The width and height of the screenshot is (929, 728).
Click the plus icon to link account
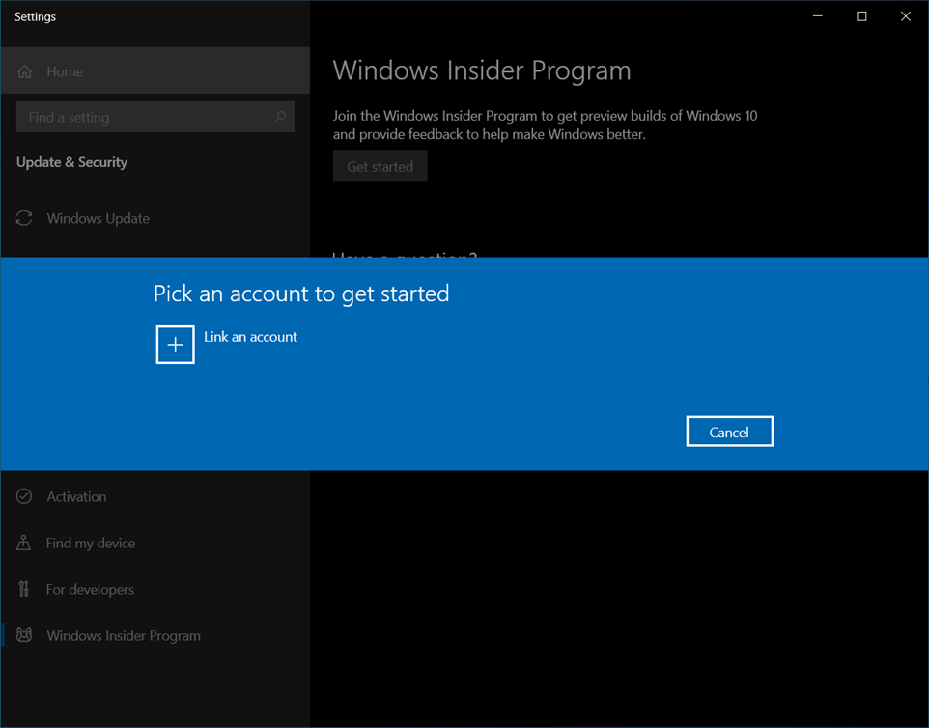tap(175, 345)
